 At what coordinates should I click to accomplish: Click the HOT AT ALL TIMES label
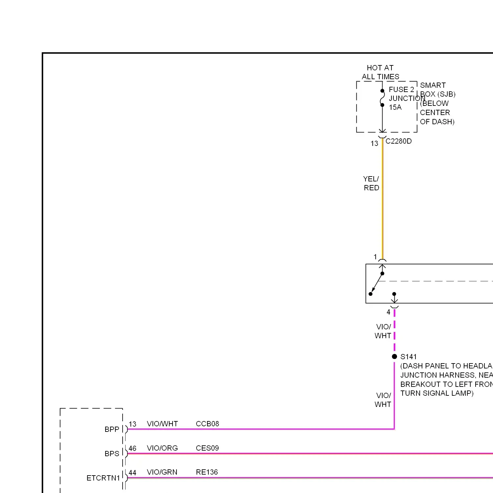pos(380,72)
